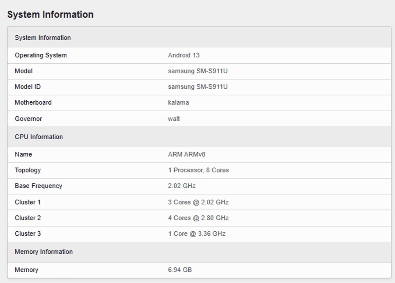Click the 1 Processor, 8 Cores topology value
Screen dimensions: 395x283
click(198, 170)
